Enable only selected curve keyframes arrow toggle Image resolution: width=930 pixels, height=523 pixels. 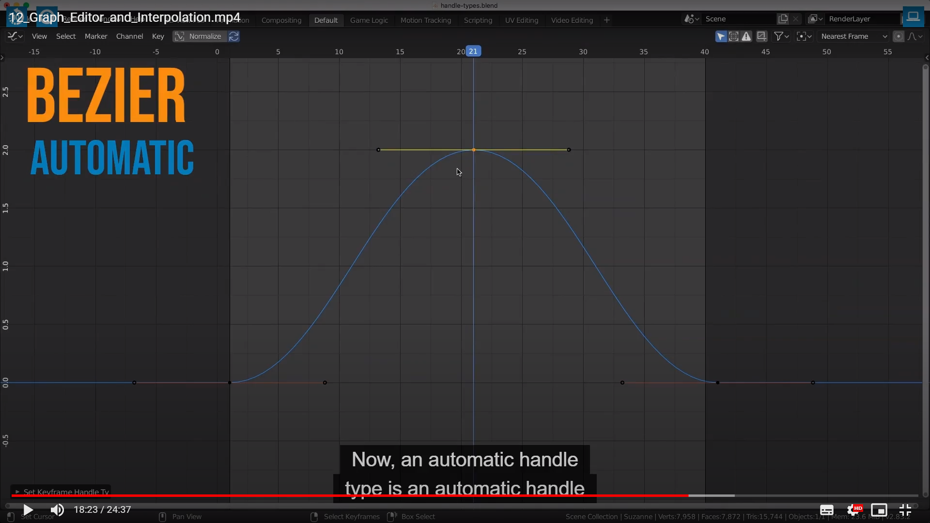pyautogui.click(x=721, y=36)
